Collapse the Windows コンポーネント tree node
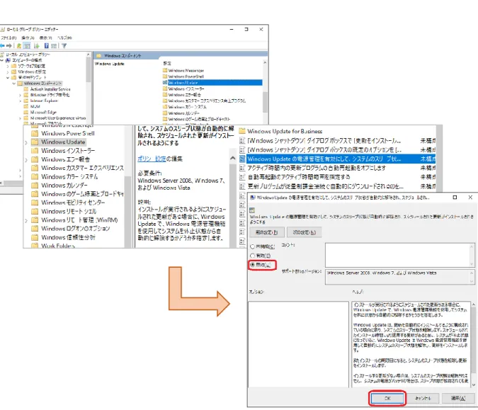Screen dimensions: 478x410 (x=14, y=84)
